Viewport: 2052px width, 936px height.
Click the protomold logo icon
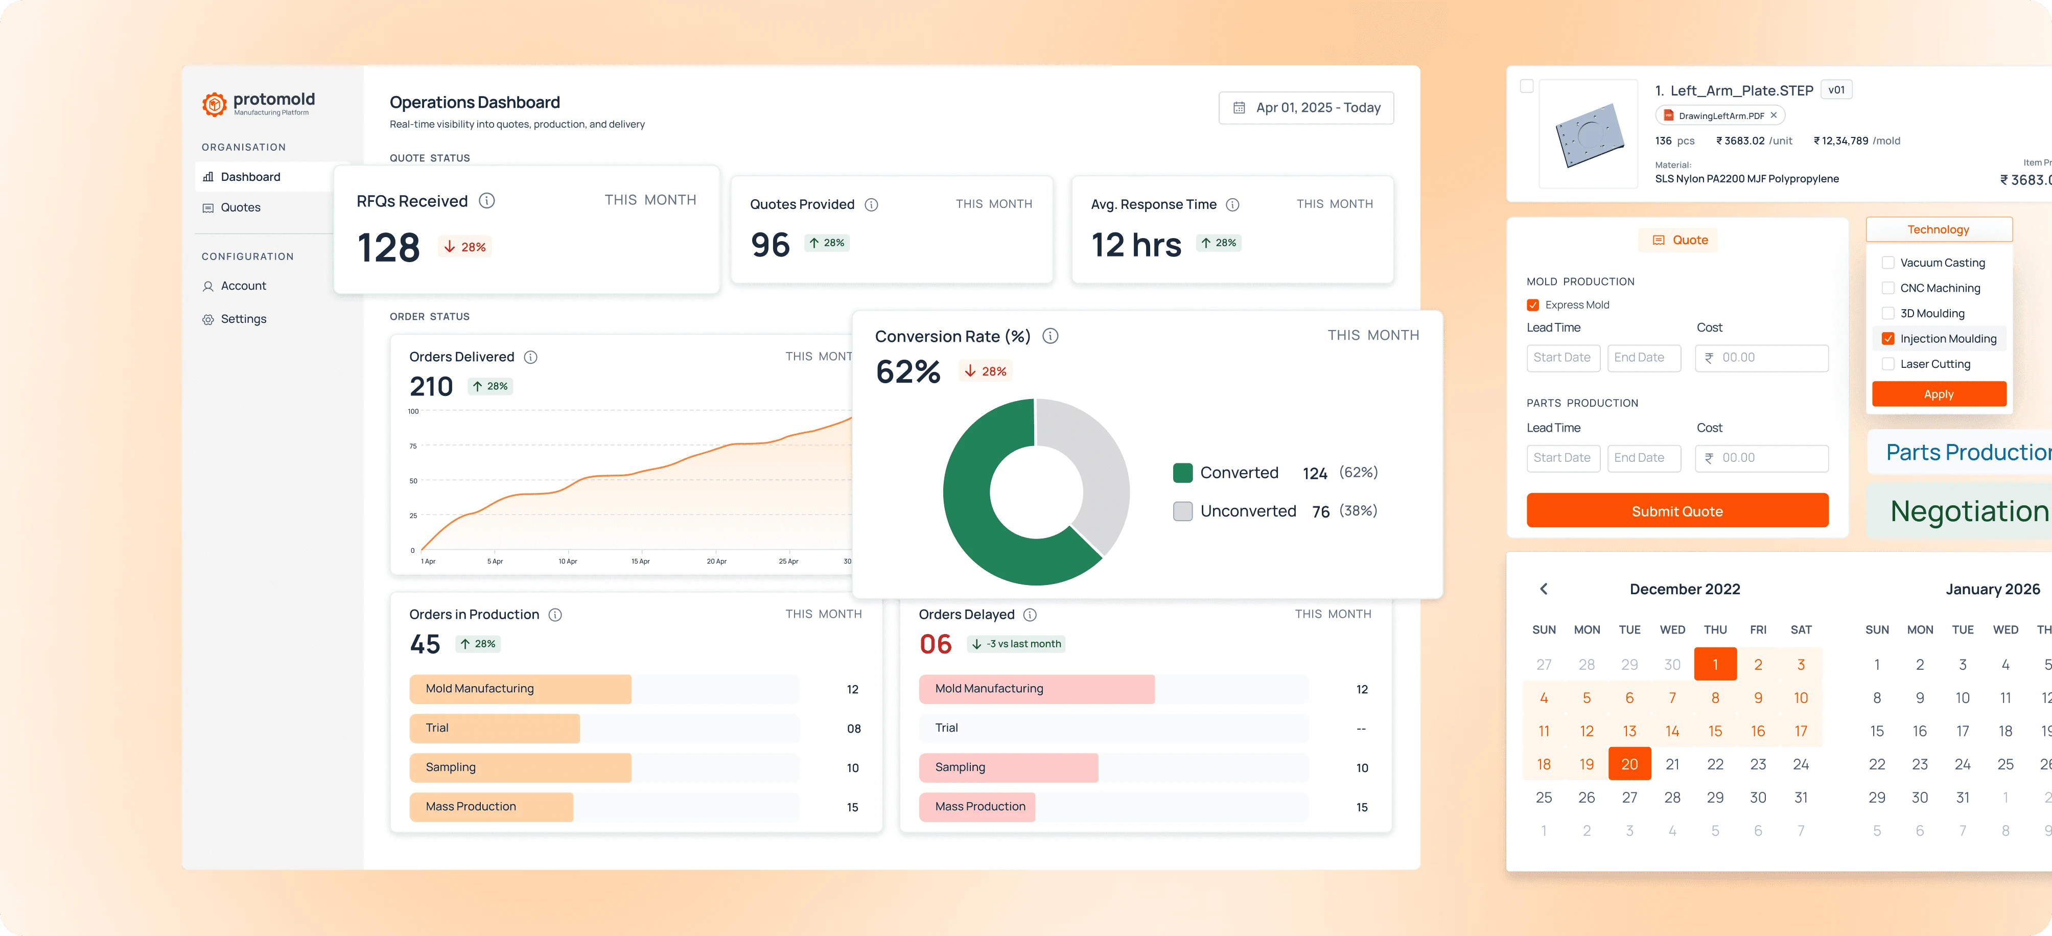[x=214, y=104]
